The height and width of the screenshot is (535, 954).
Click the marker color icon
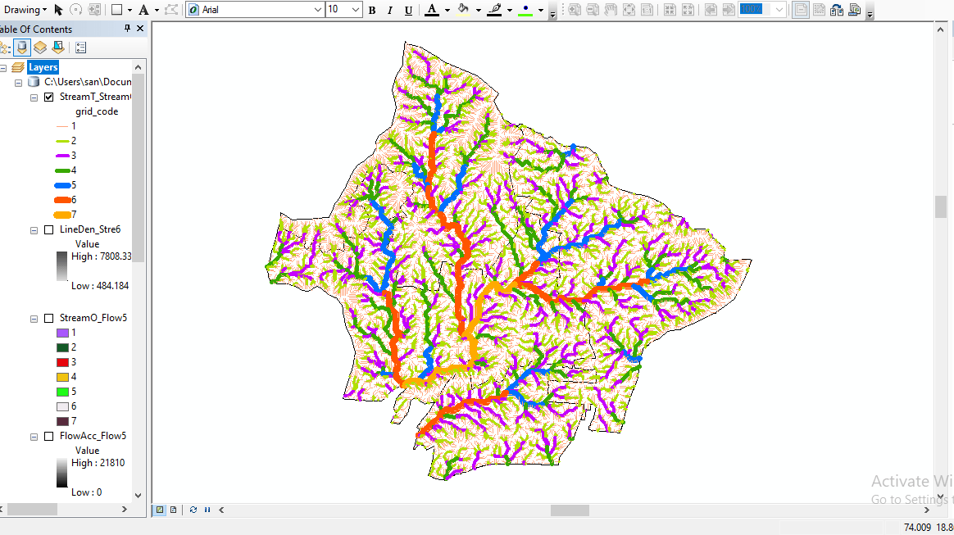coord(525,10)
